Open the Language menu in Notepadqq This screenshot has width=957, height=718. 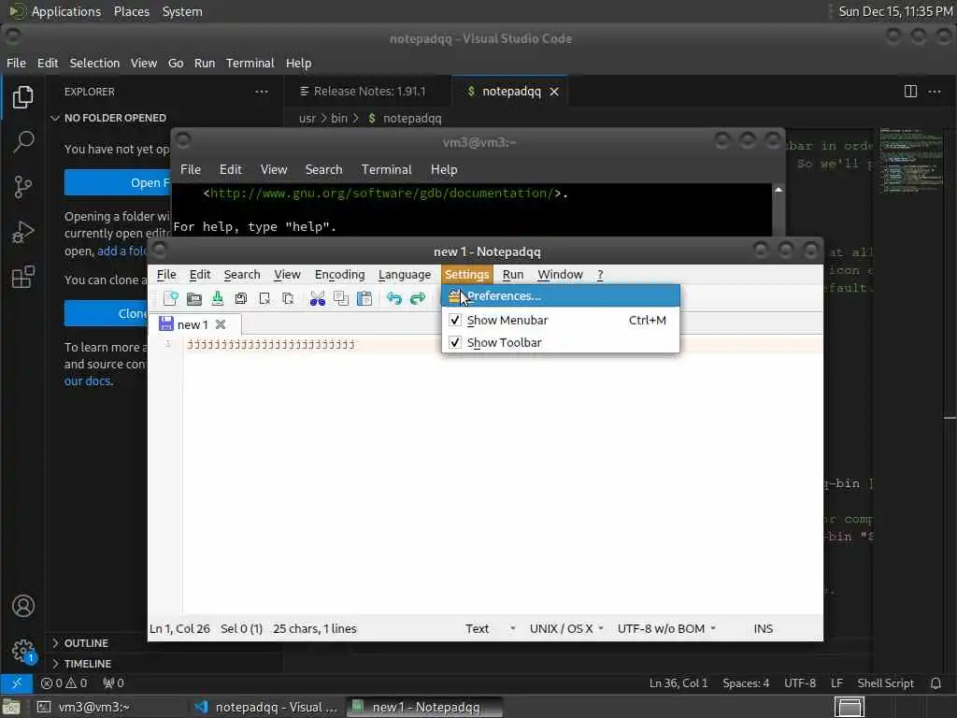click(405, 275)
